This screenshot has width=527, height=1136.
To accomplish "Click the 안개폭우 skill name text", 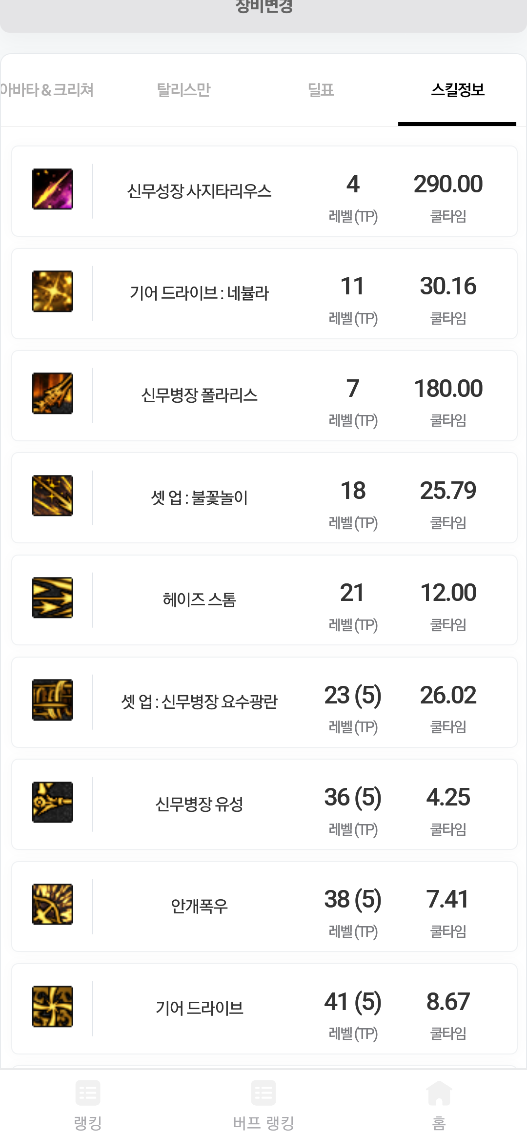I will pos(199,906).
